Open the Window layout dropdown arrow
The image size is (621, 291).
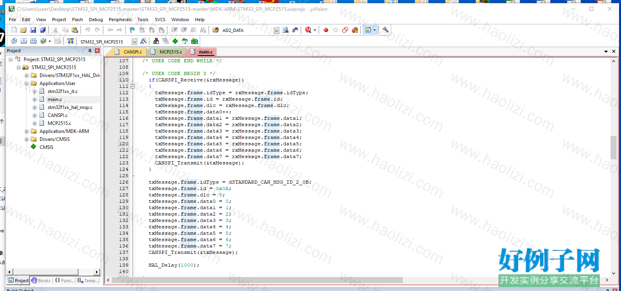coord(374,30)
